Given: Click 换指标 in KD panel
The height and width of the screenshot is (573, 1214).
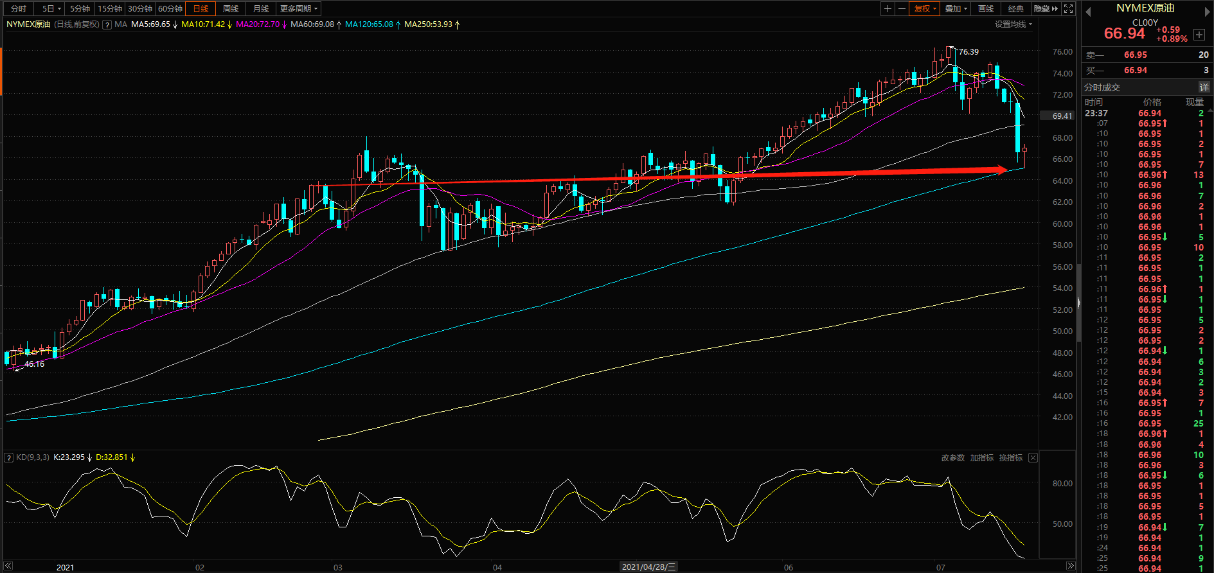Looking at the screenshot, I should [1011, 457].
